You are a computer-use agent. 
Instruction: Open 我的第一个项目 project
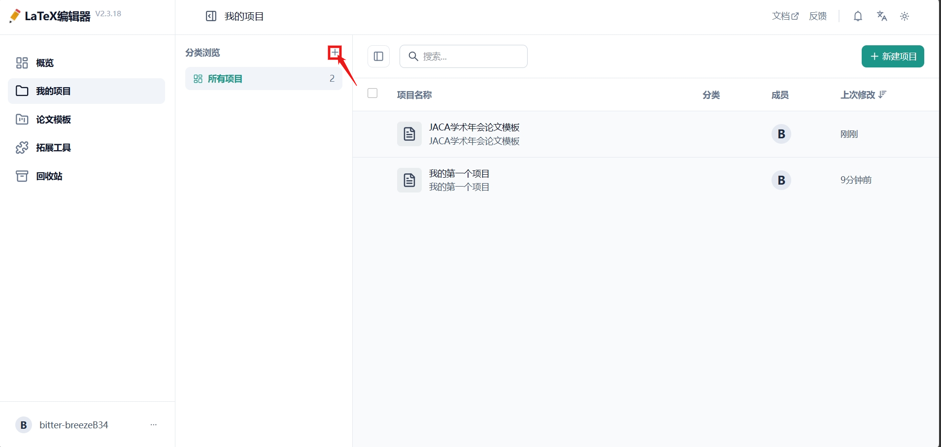point(459,174)
